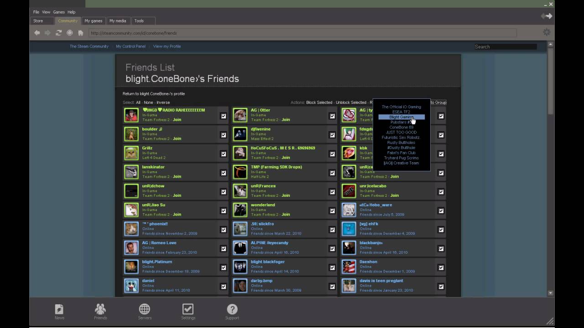Open Friends from the bottom bar
The image size is (584, 328).
coord(100,312)
